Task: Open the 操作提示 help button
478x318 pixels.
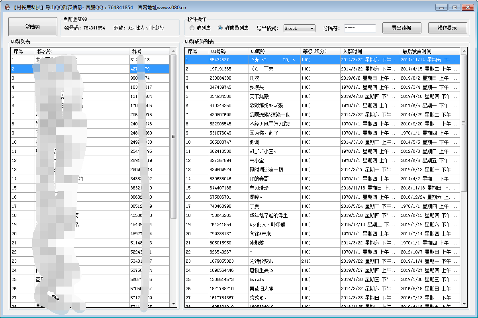Action: [448, 28]
